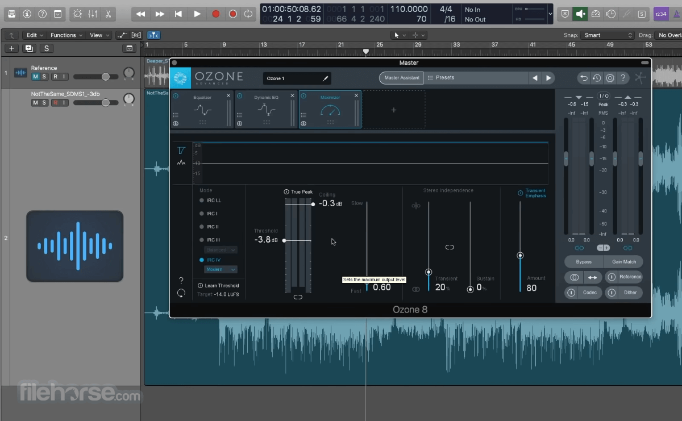Click the Rewind transport button
The height and width of the screenshot is (421, 682).
pos(140,14)
